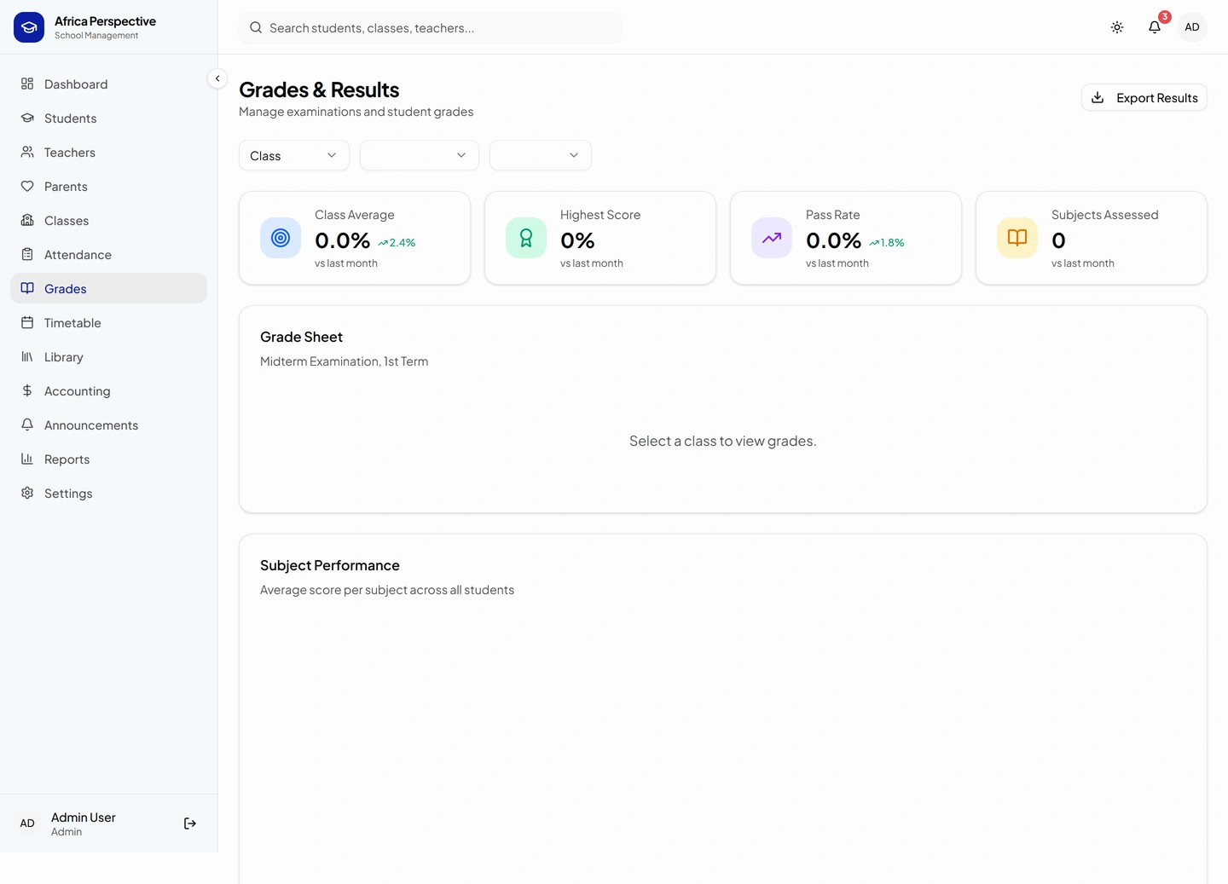The width and height of the screenshot is (1228, 884).
Task: Click the Grades & Results page title
Action: pyautogui.click(x=319, y=90)
